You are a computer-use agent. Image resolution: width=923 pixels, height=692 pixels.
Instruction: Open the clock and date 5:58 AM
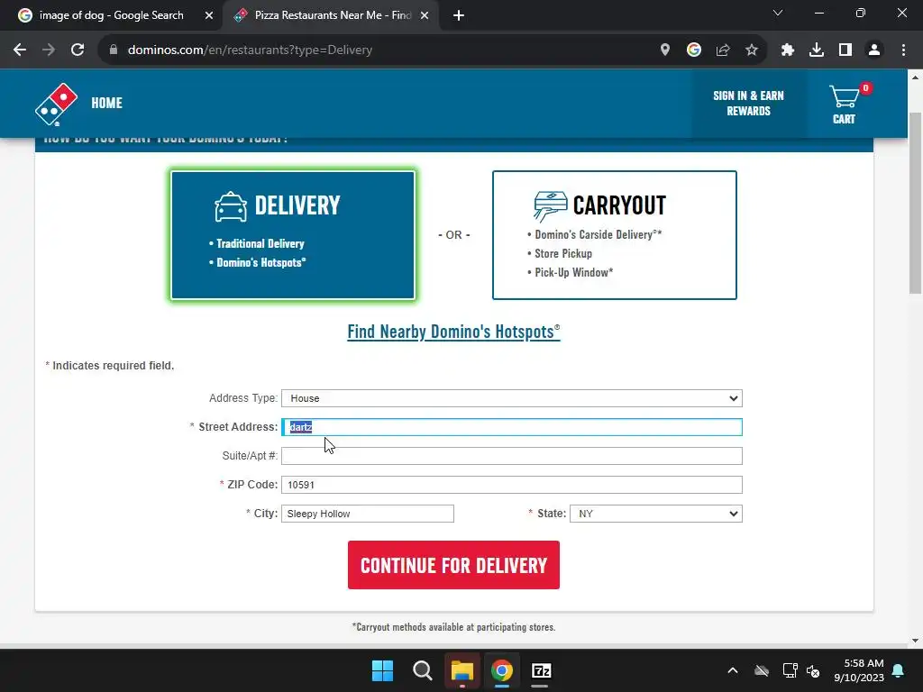click(x=859, y=670)
